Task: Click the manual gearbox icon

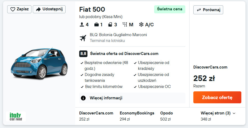Action: pos(125,24)
